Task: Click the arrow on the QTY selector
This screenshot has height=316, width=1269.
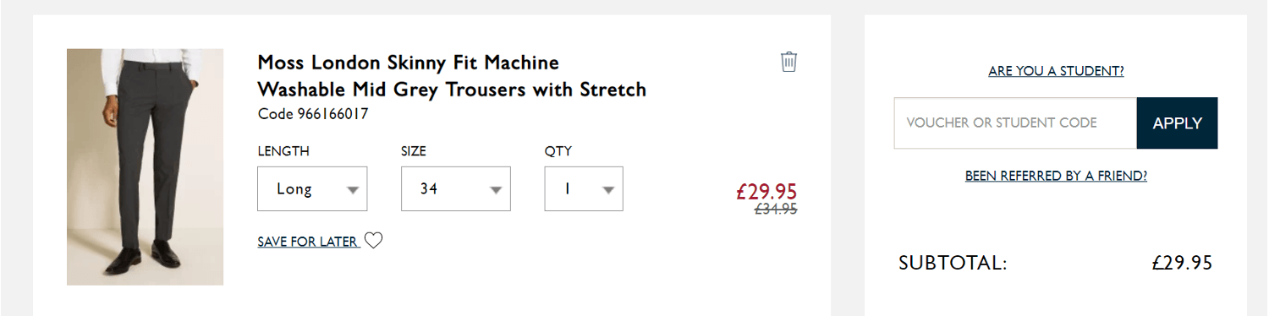Action: (x=608, y=190)
